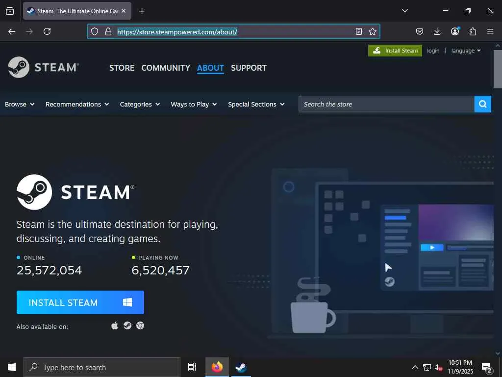Open the Pocket save icon

pos(420,31)
